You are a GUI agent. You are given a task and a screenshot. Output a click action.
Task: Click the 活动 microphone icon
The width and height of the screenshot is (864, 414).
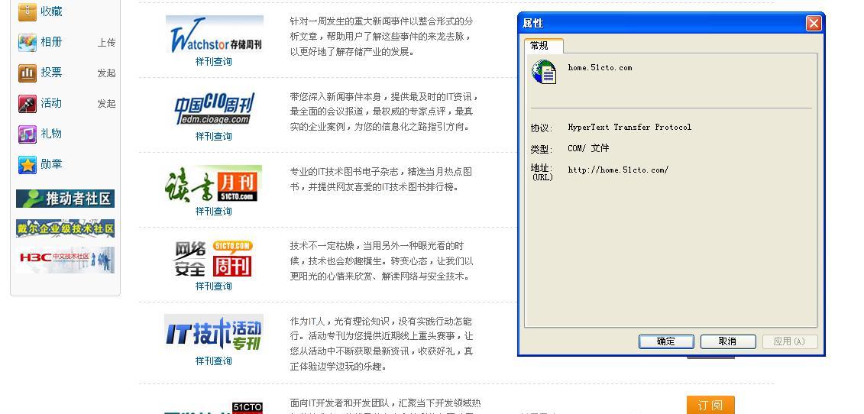tap(27, 103)
